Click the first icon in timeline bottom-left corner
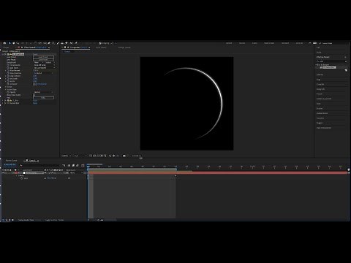 (x=3, y=220)
